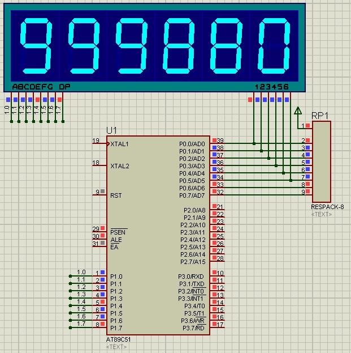Select the first digit of the 7-segment display

[36, 46]
